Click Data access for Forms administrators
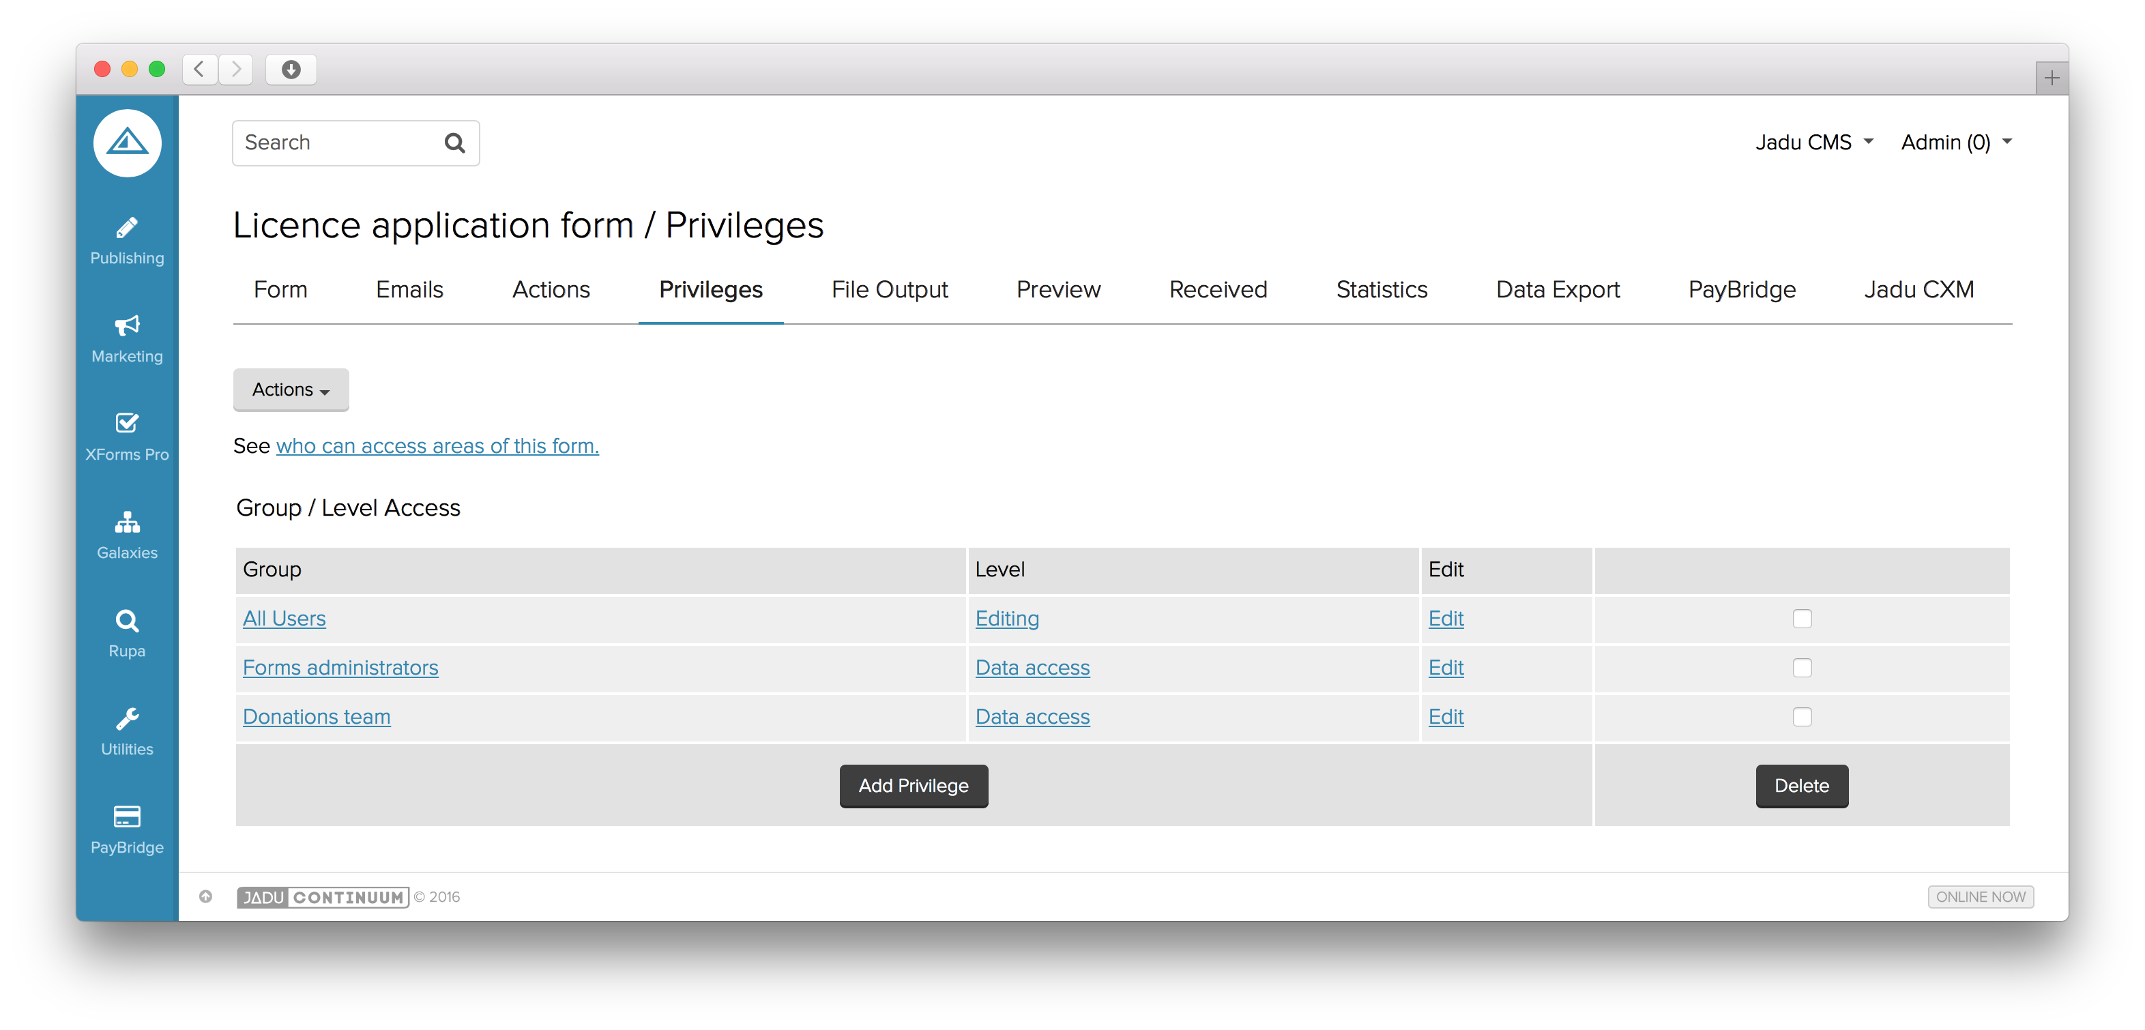The image size is (2145, 1030). point(1032,668)
